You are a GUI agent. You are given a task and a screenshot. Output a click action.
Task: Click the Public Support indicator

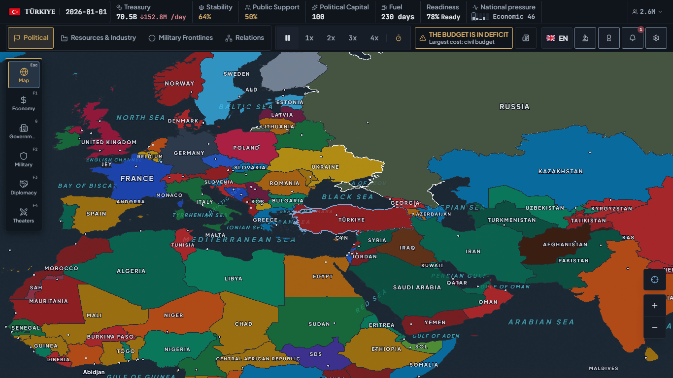point(272,12)
